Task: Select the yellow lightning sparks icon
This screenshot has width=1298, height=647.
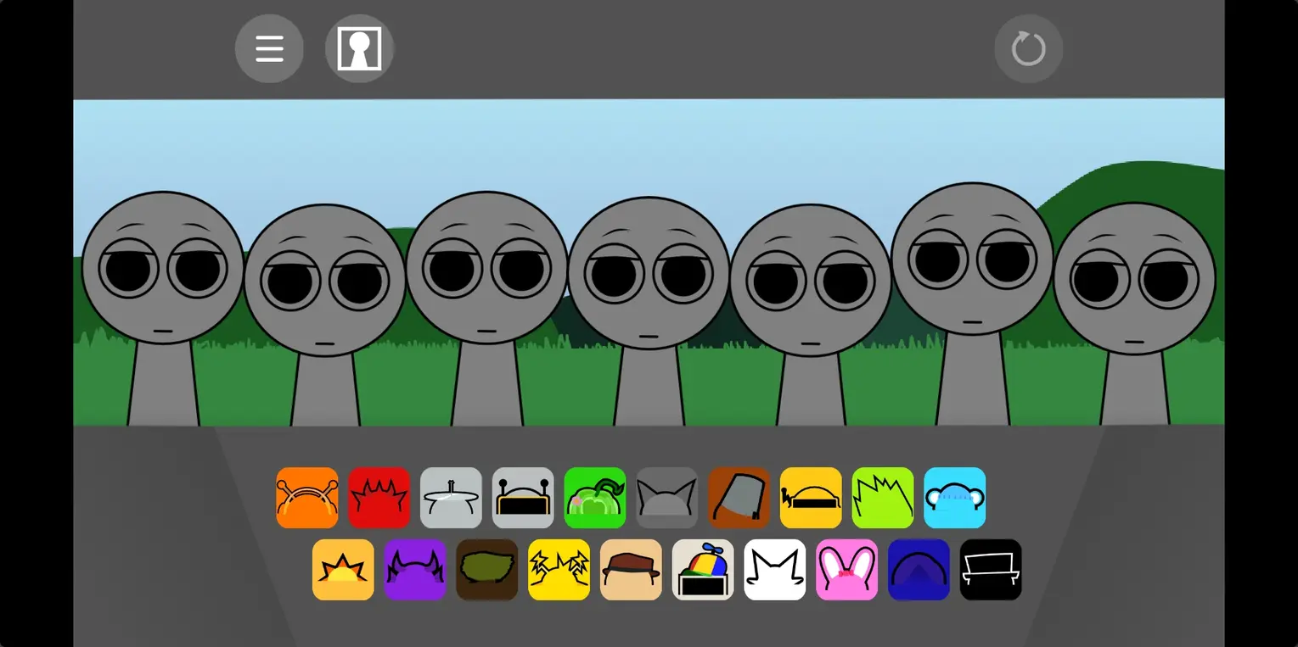Action: [559, 570]
